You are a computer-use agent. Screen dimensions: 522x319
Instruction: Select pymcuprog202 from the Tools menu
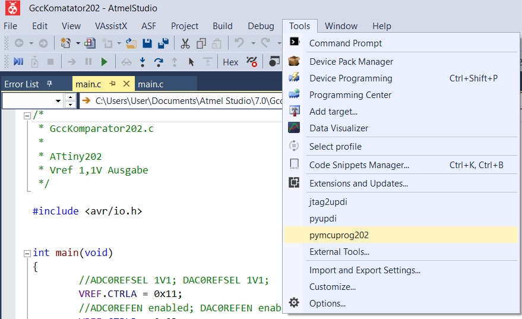tap(339, 235)
